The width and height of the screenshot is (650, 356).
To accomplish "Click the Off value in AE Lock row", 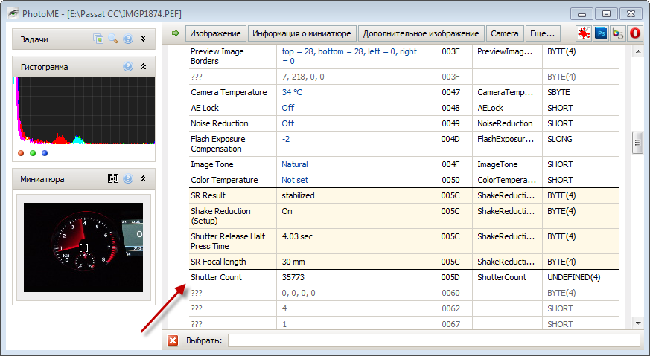I will [x=287, y=108].
